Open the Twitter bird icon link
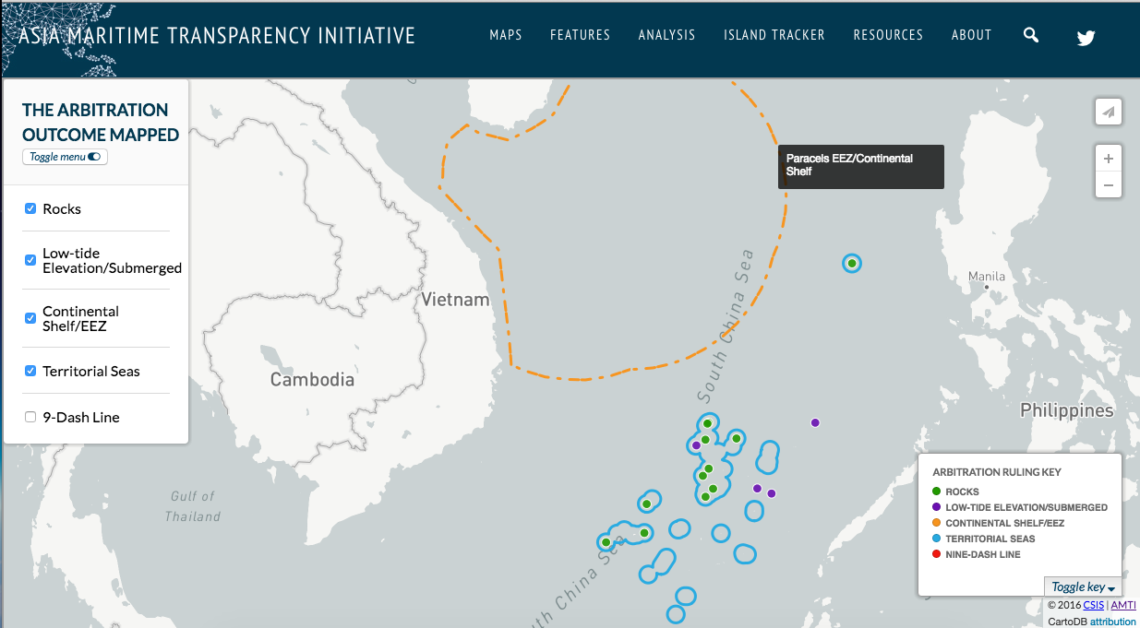The height and width of the screenshot is (628, 1140). pos(1086,38)
